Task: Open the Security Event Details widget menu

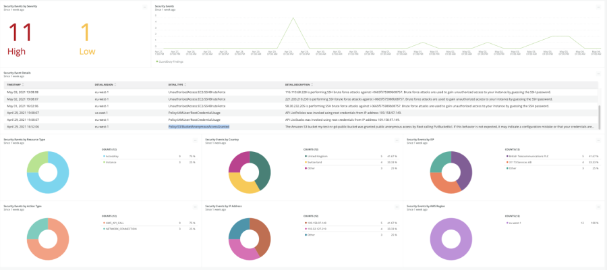Action: point(599,73)
